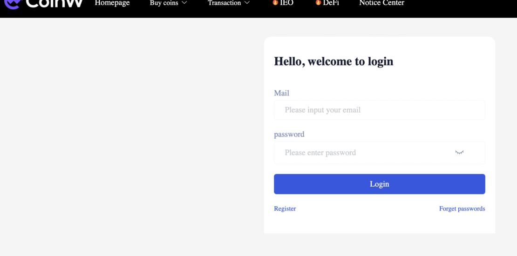The width and height of the screenshot is (517, 256).
Task: Expand the Buy coins dropdown arrow
Action: pyautogui.click(x=184, y=3)
